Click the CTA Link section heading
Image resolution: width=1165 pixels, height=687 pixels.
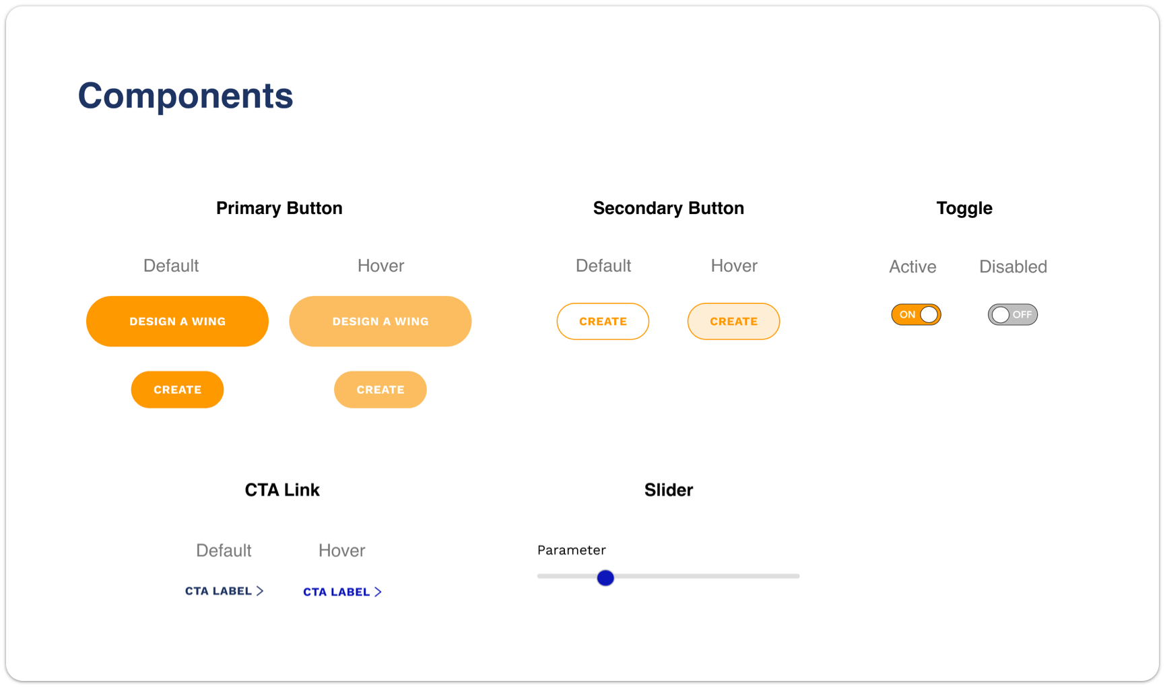[281, 490]
